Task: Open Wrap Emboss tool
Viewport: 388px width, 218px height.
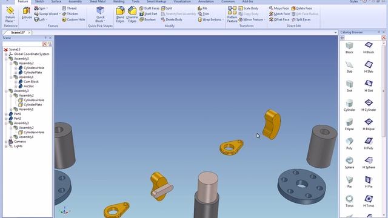Action: [x=211, y=19]
